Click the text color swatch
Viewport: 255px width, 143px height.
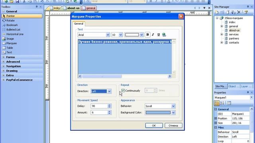tap(132, 35)
